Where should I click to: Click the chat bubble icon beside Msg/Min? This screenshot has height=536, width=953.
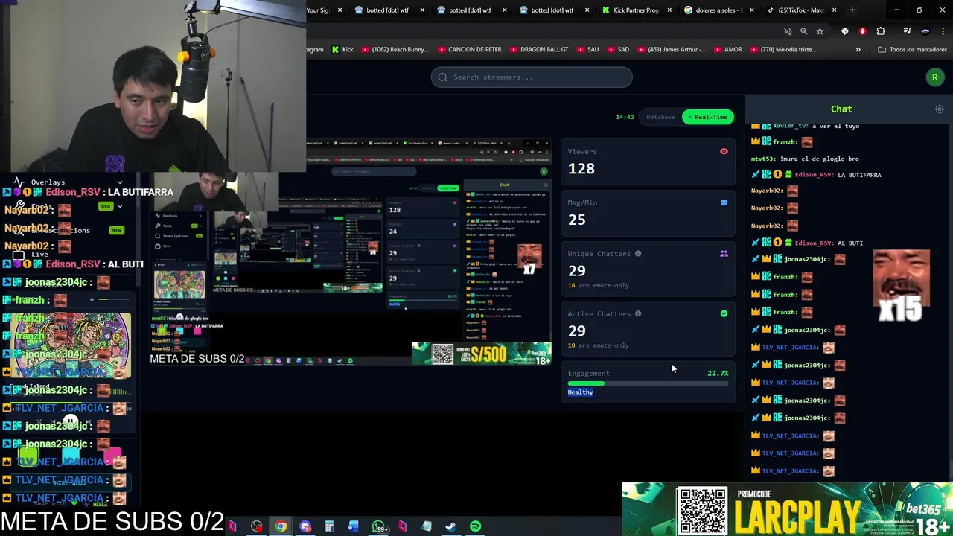tap(724, 202)
